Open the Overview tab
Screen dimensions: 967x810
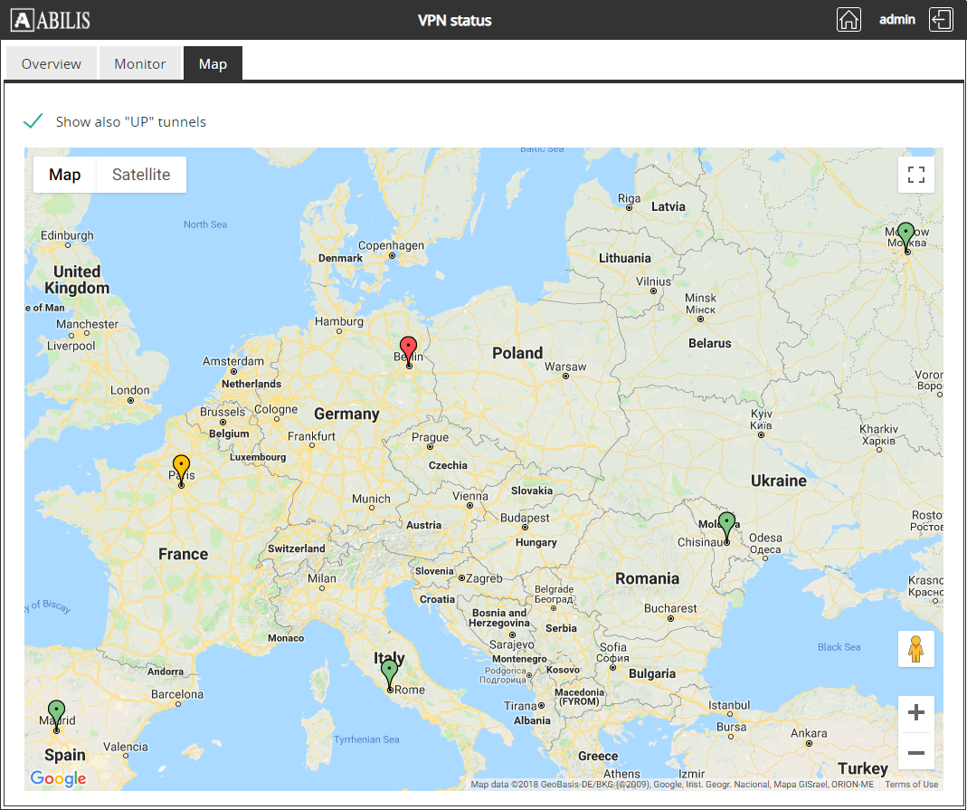pos(52,64)
